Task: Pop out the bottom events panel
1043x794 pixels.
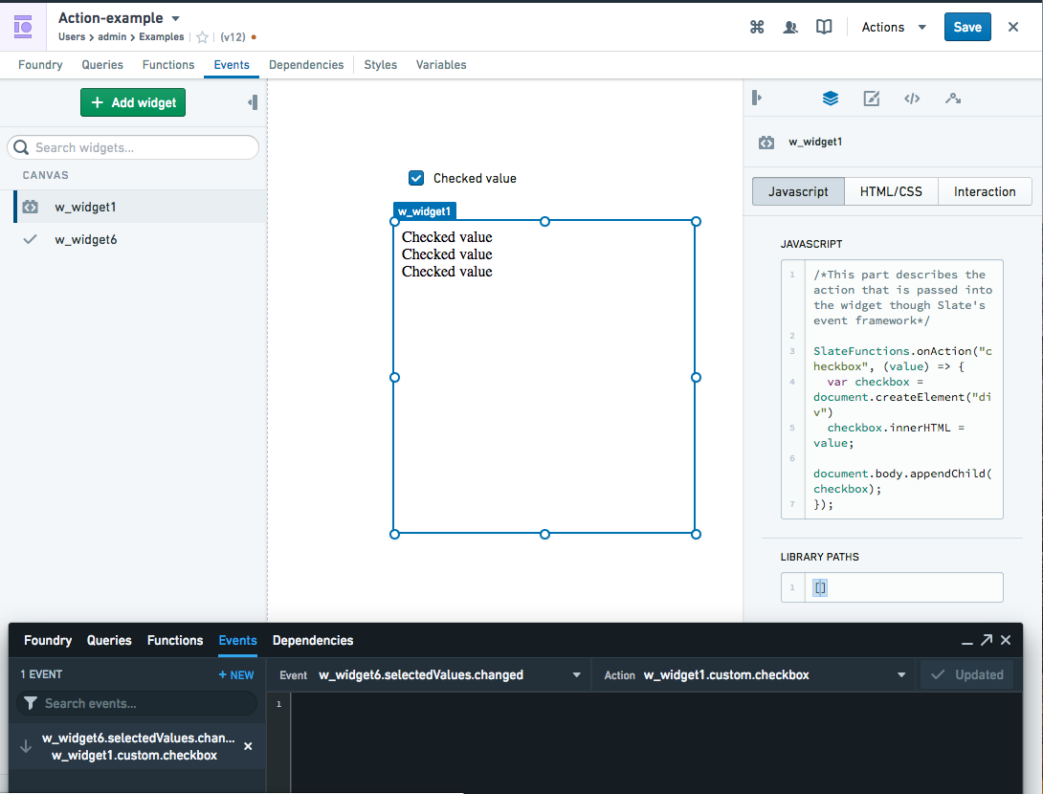Action: click(987, 640)
